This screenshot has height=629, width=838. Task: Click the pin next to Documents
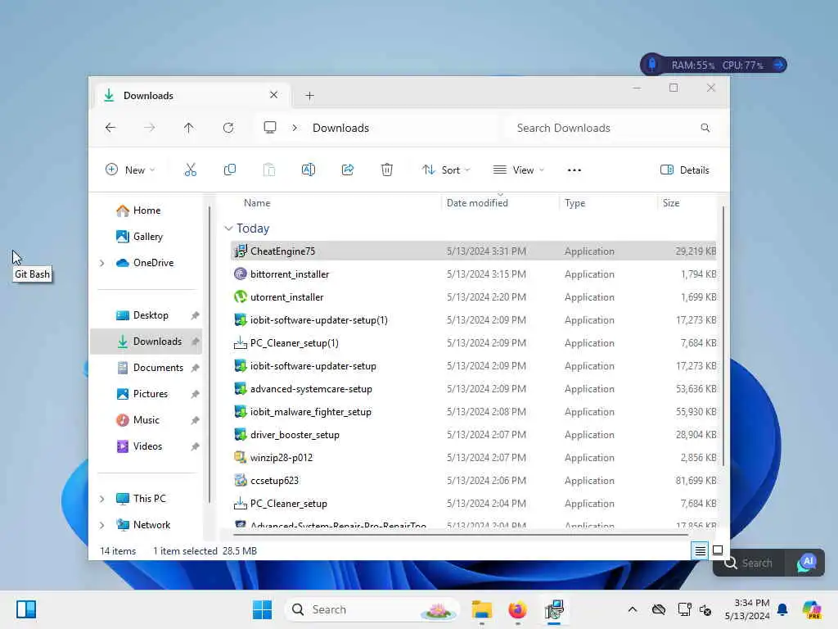(195, 368)
